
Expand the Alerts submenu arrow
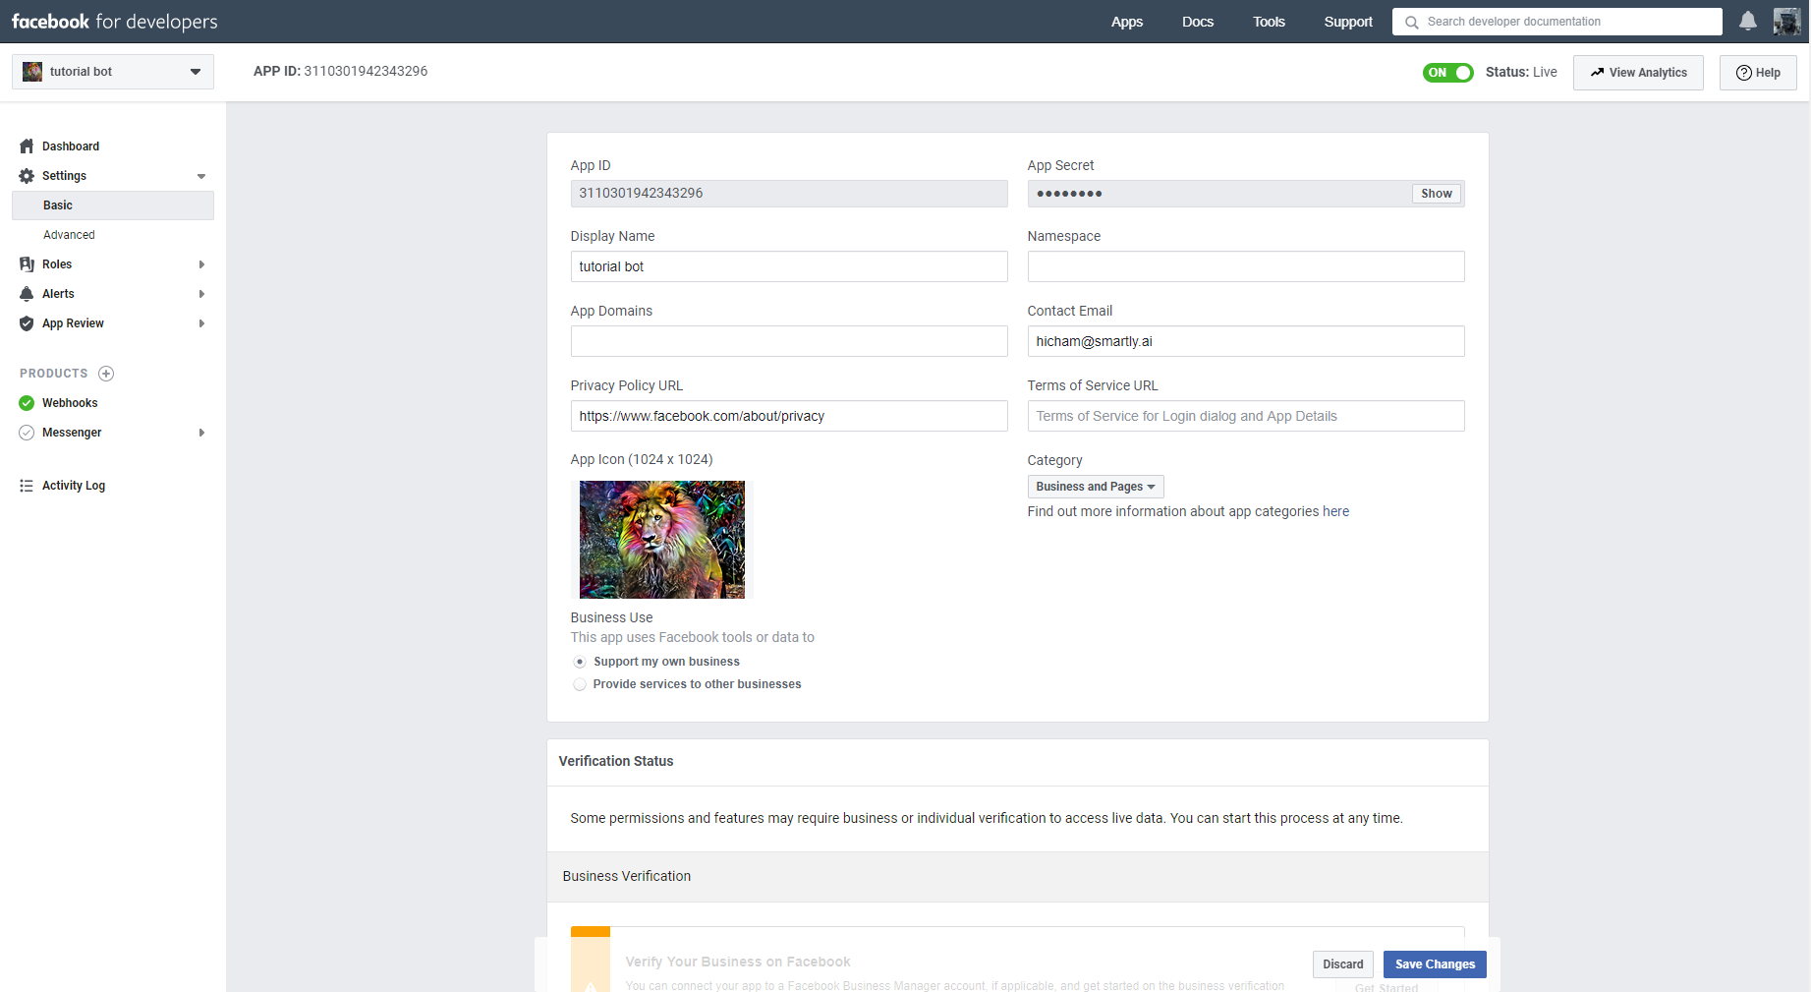[x=201, y=294]
